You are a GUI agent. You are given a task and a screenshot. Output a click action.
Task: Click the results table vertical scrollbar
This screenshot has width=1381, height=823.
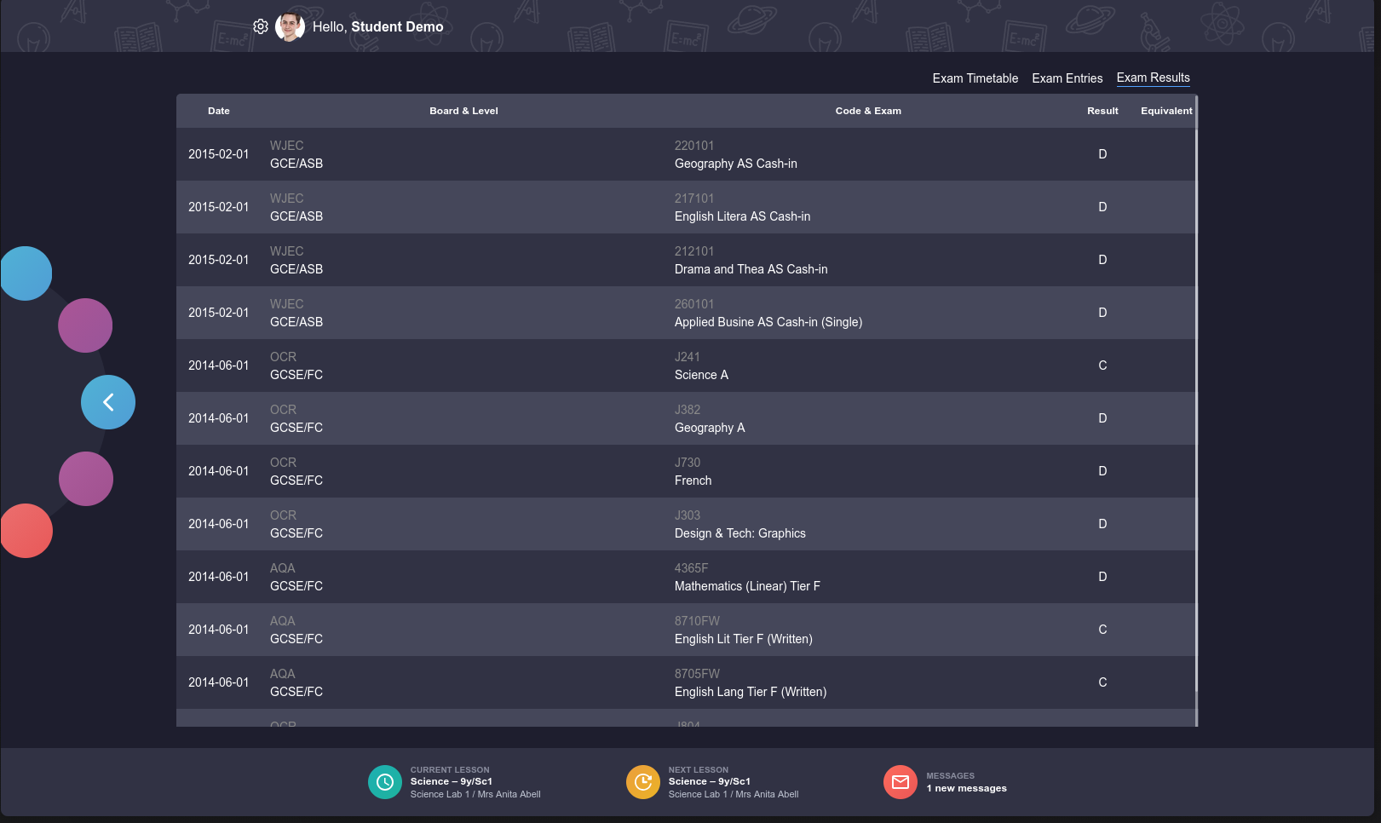pyautogui.click(x=1196, y=409)
